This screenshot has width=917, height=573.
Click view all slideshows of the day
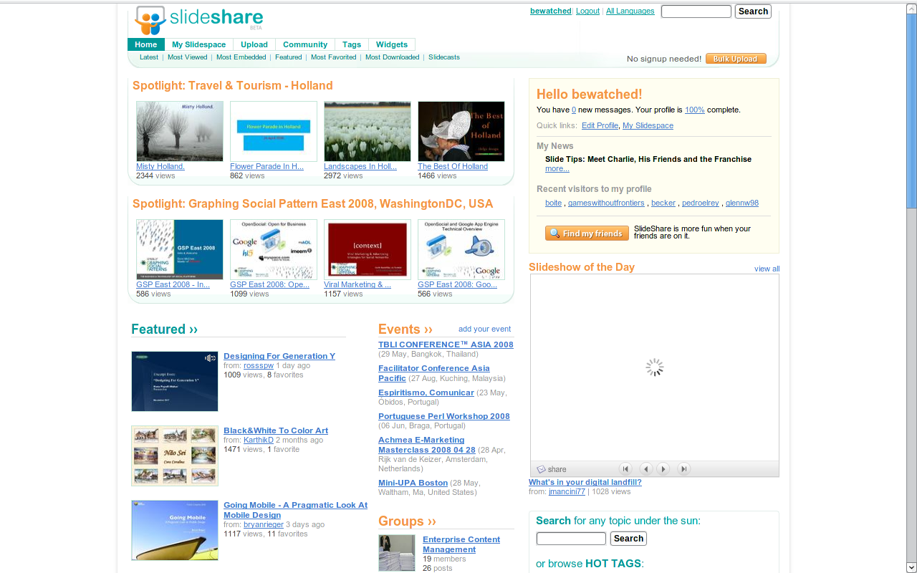pyautogui.click(x=767, y=269)
